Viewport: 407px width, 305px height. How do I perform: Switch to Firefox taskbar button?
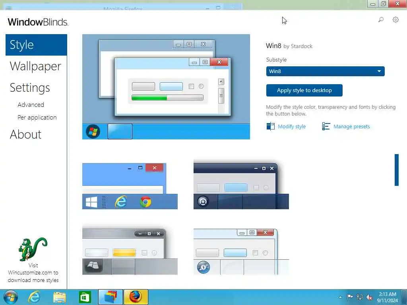(136, 297)
